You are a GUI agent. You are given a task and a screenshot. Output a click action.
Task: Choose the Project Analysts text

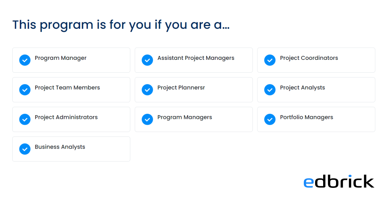point(303,88)
